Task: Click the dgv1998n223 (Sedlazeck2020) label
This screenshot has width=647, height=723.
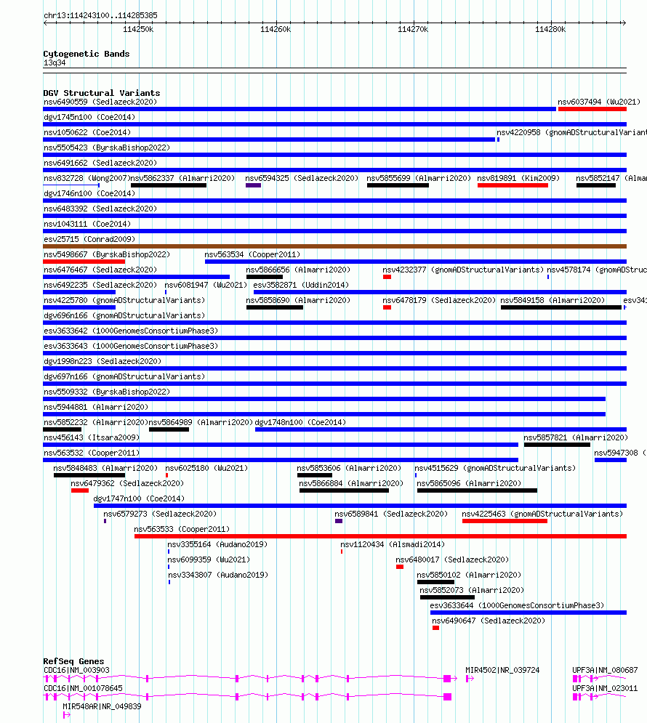Action: (103, 361)
